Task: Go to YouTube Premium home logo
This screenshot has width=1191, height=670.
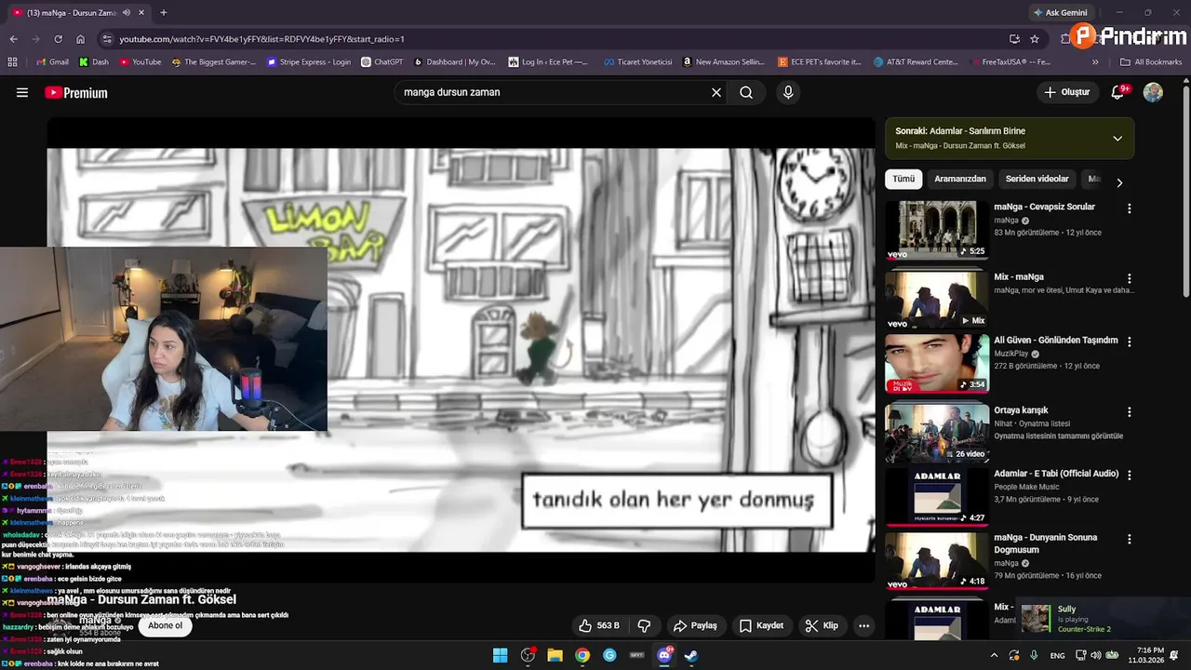Action: [76, 92]
